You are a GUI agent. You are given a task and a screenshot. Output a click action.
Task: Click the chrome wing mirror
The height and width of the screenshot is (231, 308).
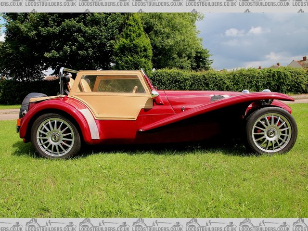154,94
